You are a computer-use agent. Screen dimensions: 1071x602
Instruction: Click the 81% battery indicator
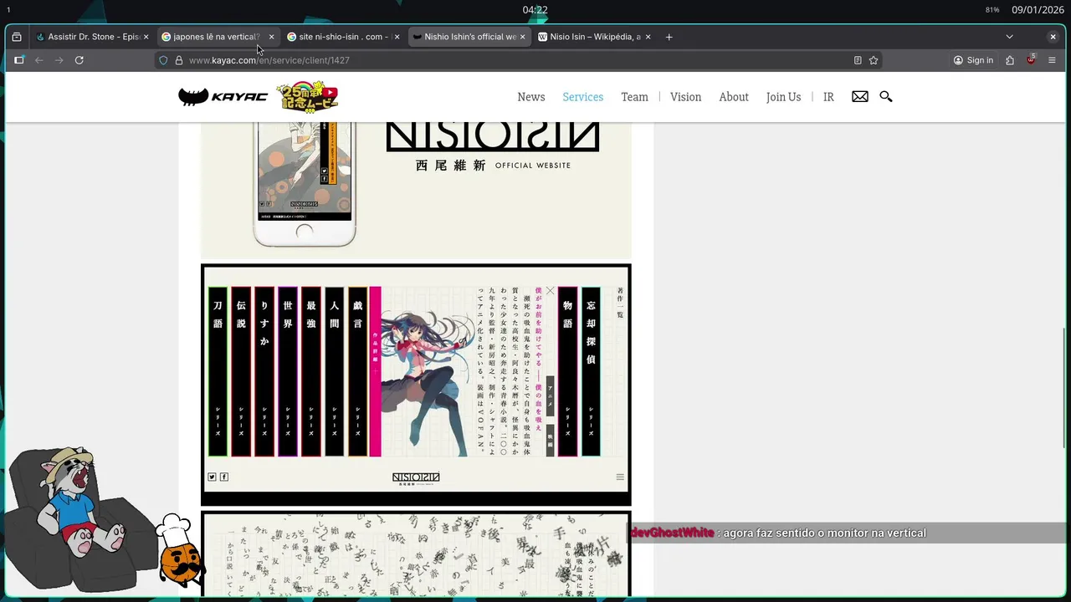(992, 10)
